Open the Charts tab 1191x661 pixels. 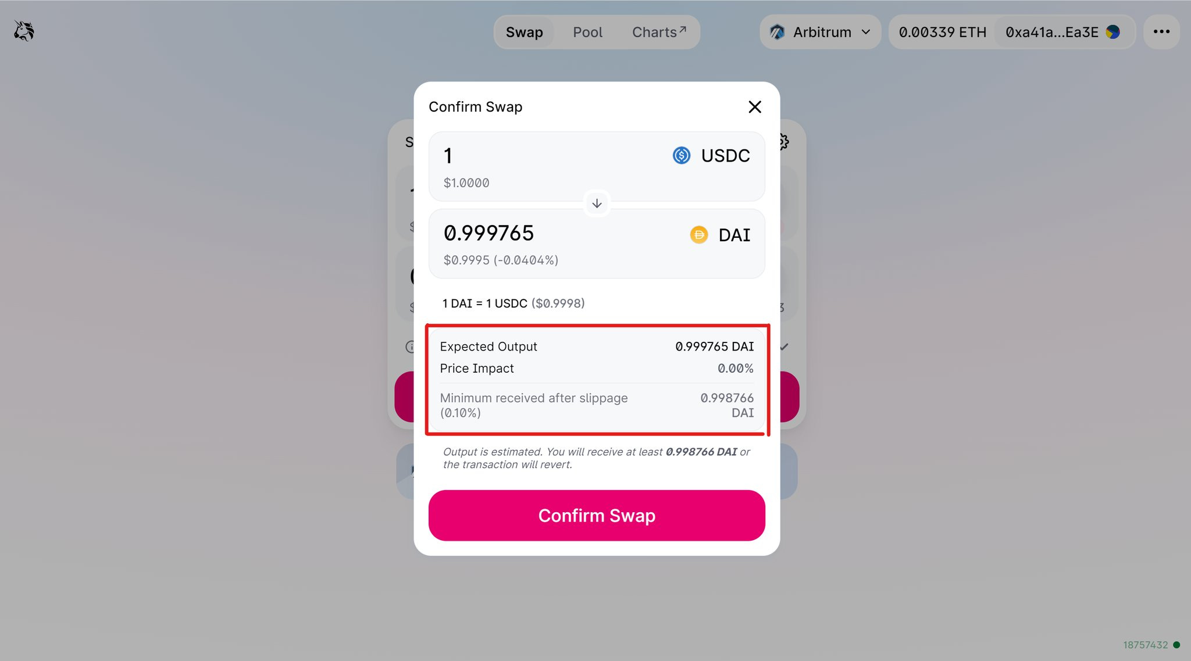pos(659,32)
